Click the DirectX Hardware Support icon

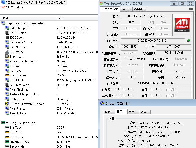(x=7, y=104)
